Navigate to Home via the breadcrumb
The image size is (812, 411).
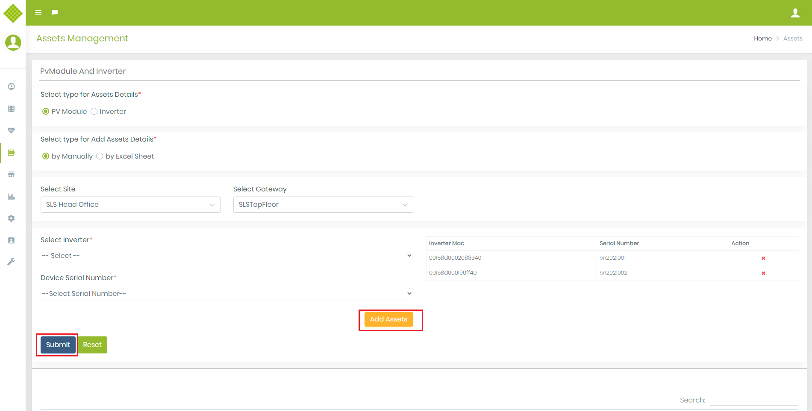pos(763,38)
